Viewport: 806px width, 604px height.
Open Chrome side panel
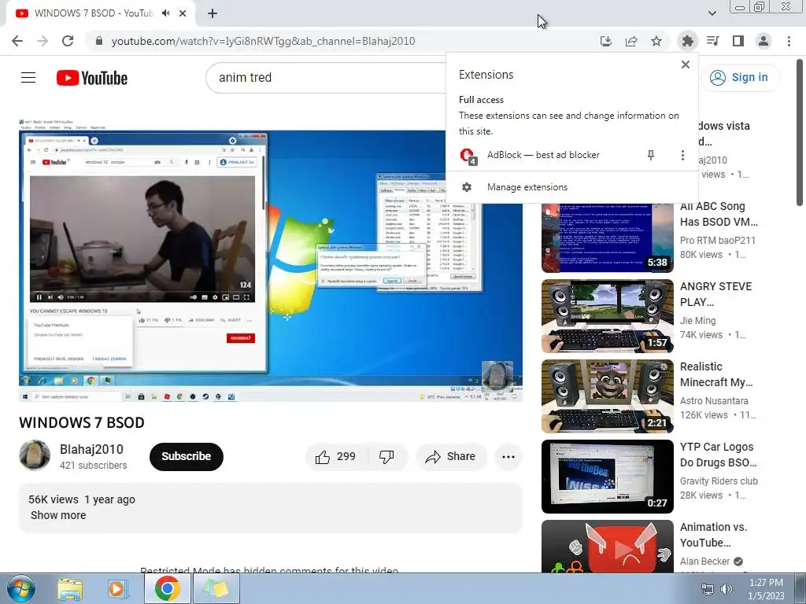click(x=738, y=41)
